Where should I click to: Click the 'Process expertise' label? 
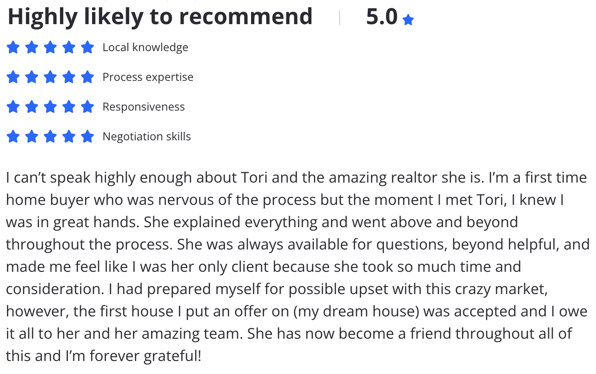[x=148, y=77]
